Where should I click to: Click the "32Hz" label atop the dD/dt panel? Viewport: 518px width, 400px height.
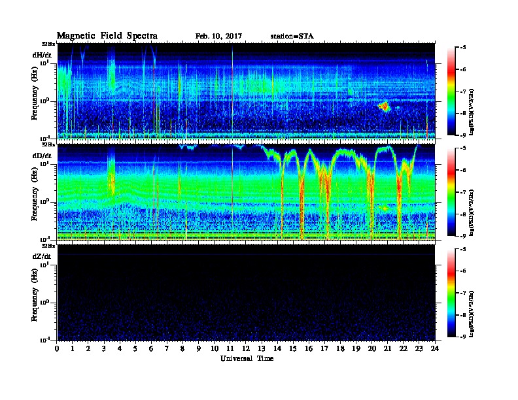coord(48,144)
